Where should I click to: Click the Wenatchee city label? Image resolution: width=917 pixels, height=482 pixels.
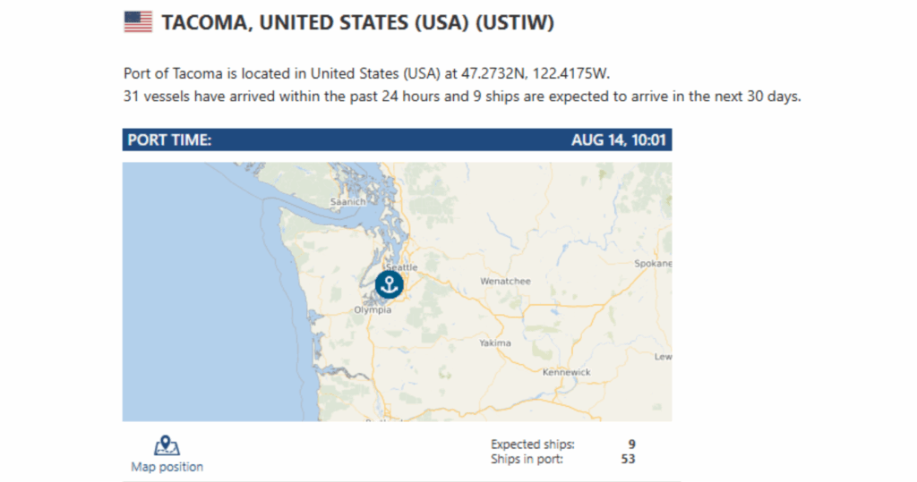point(505,281)
